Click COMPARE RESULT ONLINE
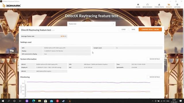This screenshot has width=184, height=103. (150, 29)
